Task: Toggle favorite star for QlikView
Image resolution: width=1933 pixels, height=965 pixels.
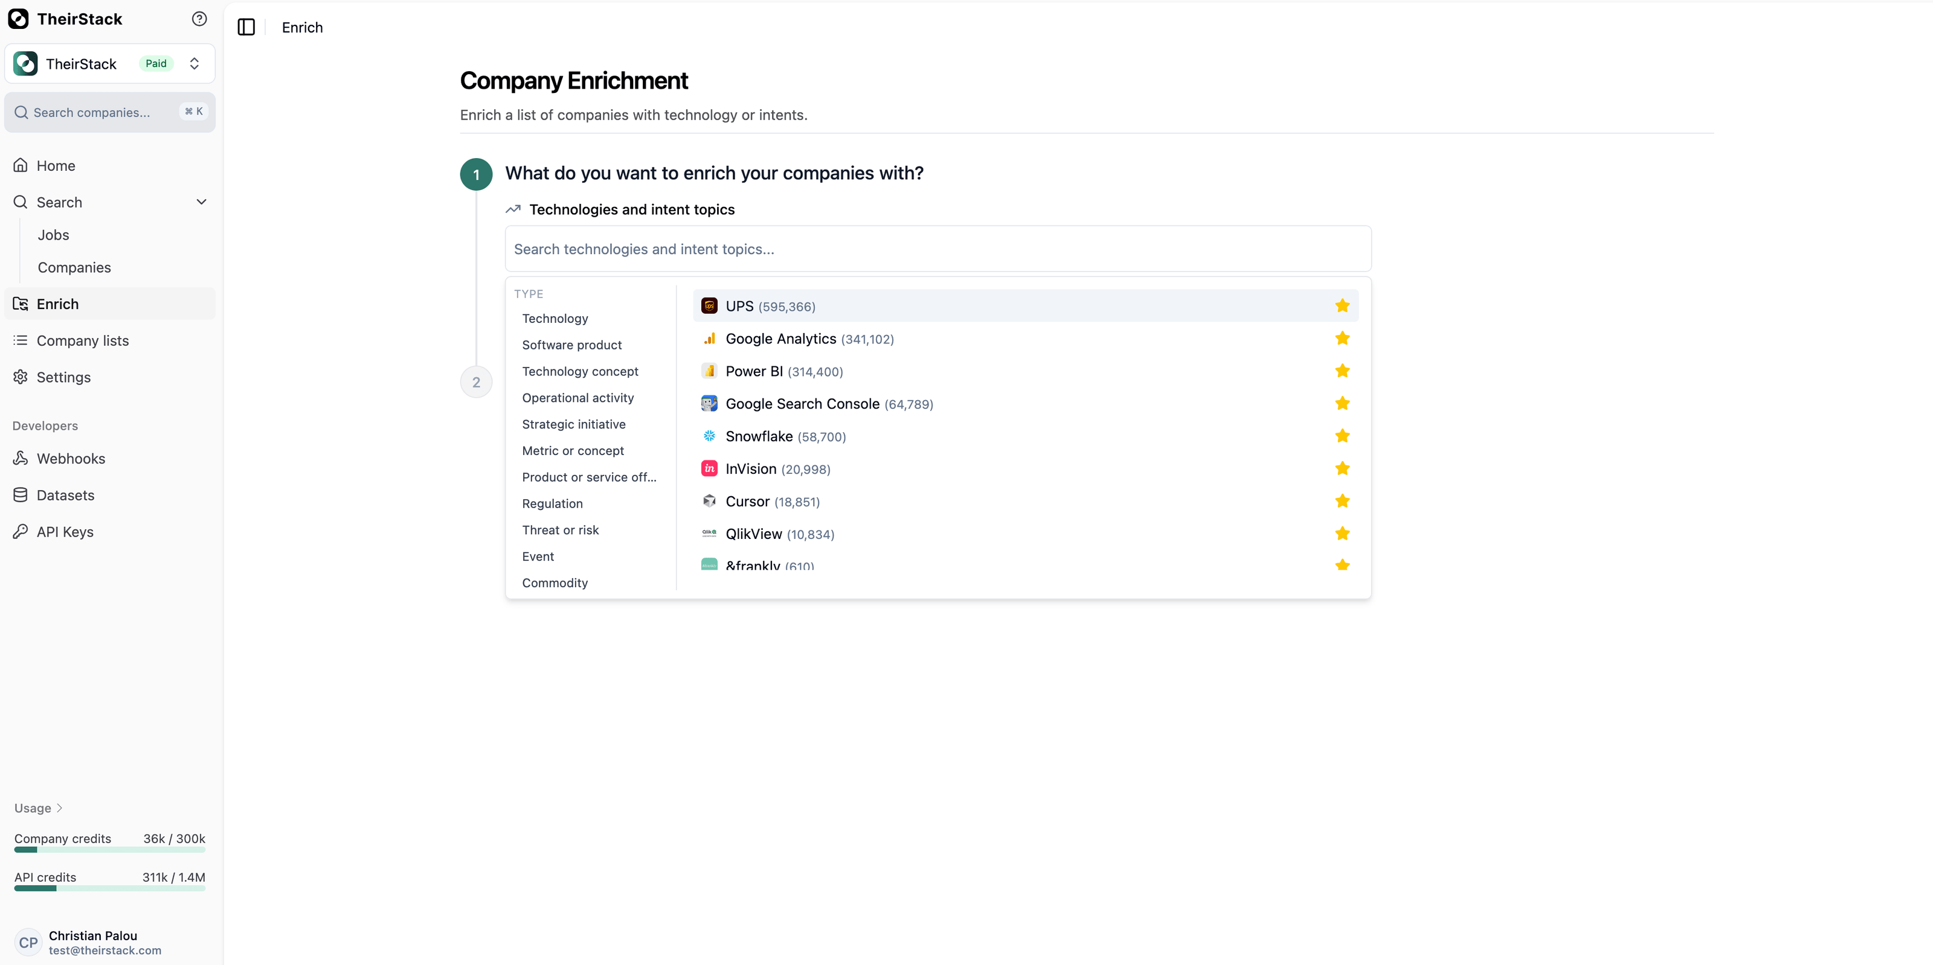Action: pyautogui.click(x=1342, y=533)
